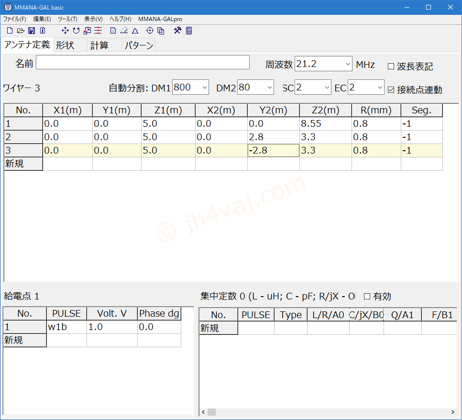
Task: Switch to the 形状 tab
Action: (x=70, y=45)
